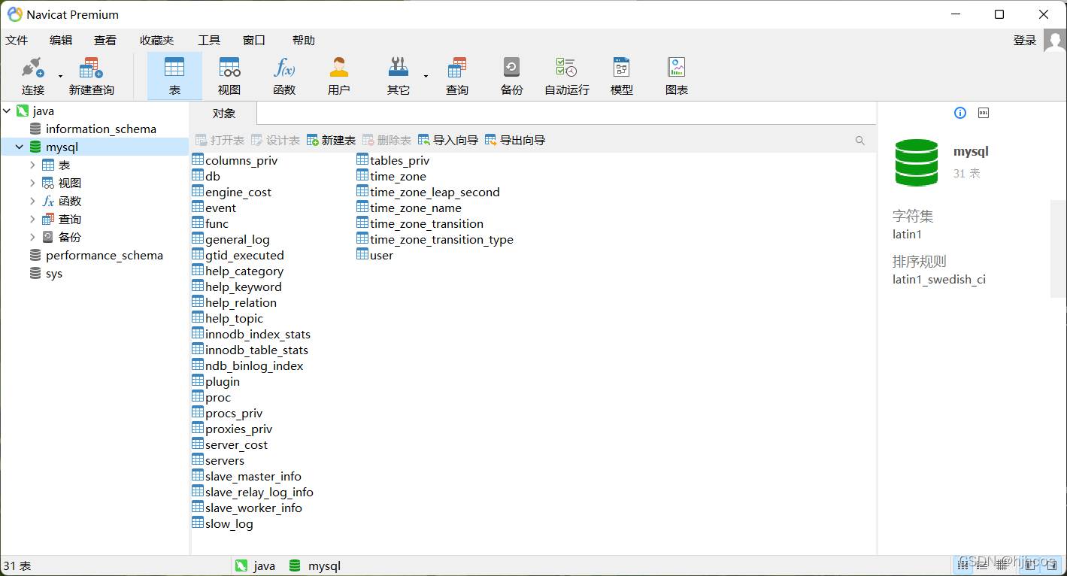This screenshot has height=576, width=1067.
Task: Click the 新建表 button
Action: click(x=331, y=141)
